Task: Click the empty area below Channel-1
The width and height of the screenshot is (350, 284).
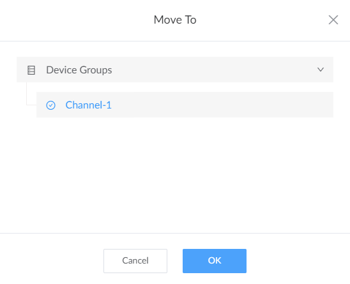Action: pyautogui.click(x=175, y=175)
